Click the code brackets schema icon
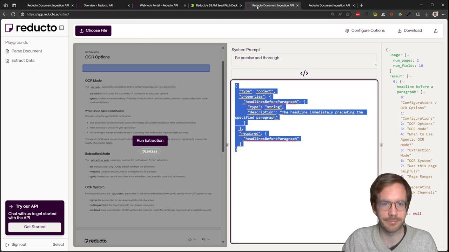Viewport: 449px width, 252px height. pos(304,73)
